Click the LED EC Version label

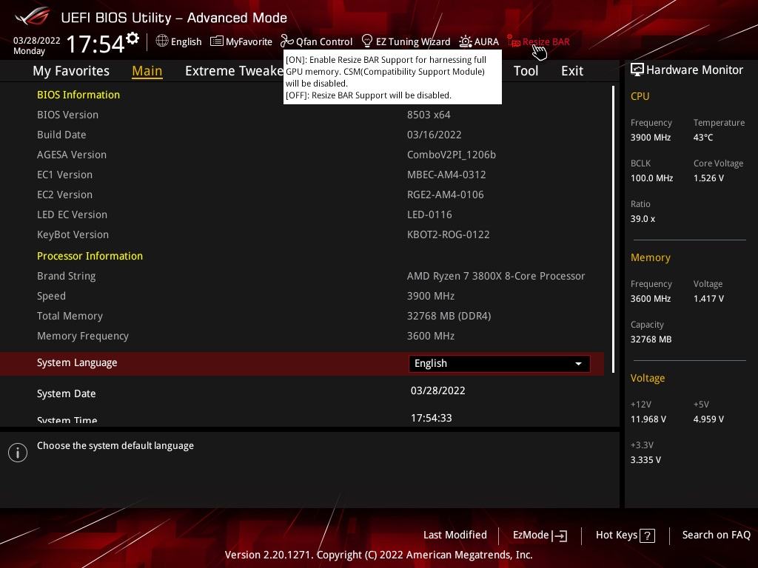[72, 214]
